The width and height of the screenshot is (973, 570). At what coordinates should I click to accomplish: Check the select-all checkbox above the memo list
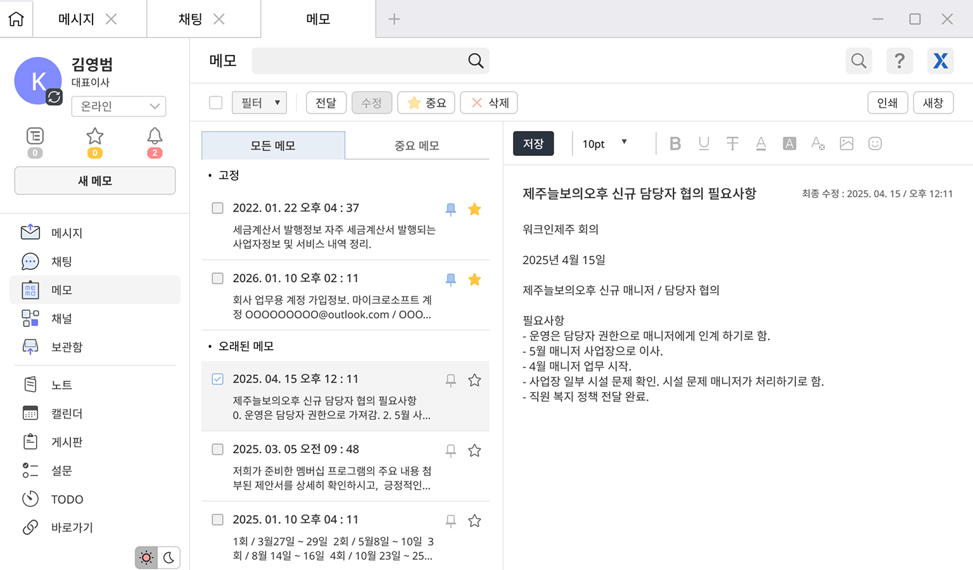pos(215,102)
